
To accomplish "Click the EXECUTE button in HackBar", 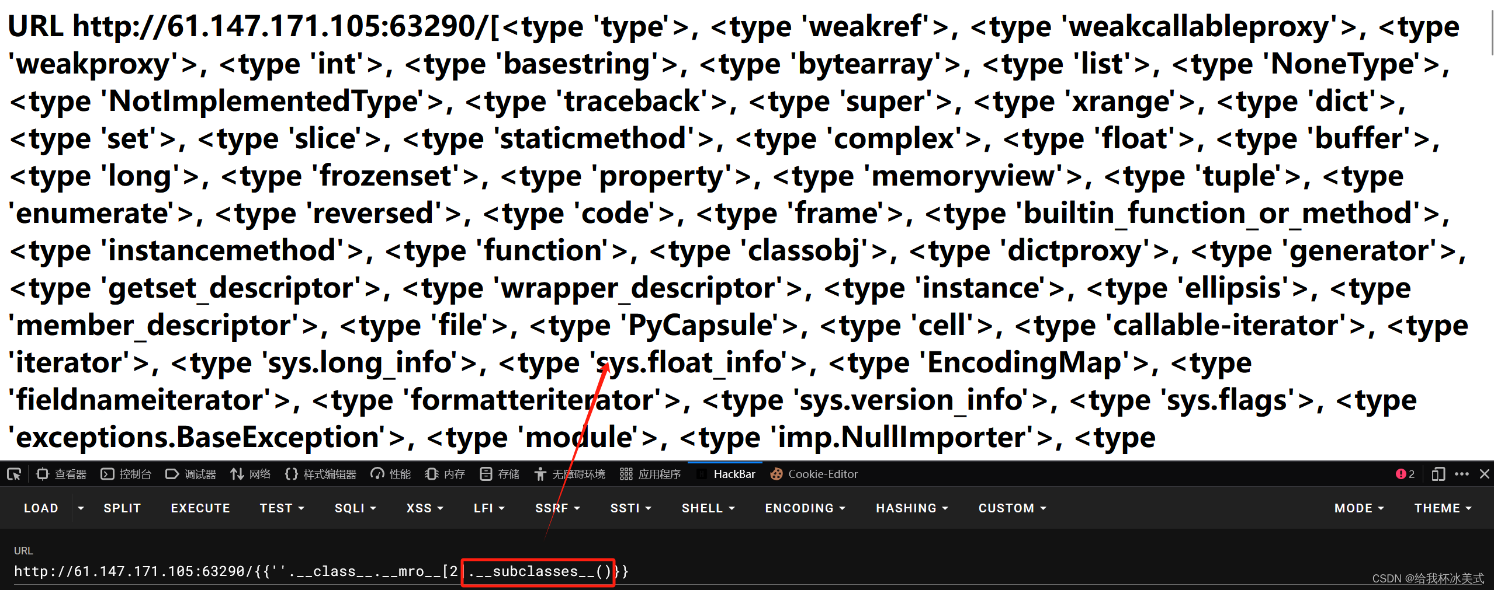I will pyautogui.click(x=200, y=508).
